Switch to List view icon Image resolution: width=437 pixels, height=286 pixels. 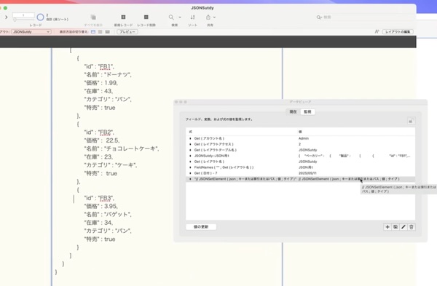[x=101, y=32]
